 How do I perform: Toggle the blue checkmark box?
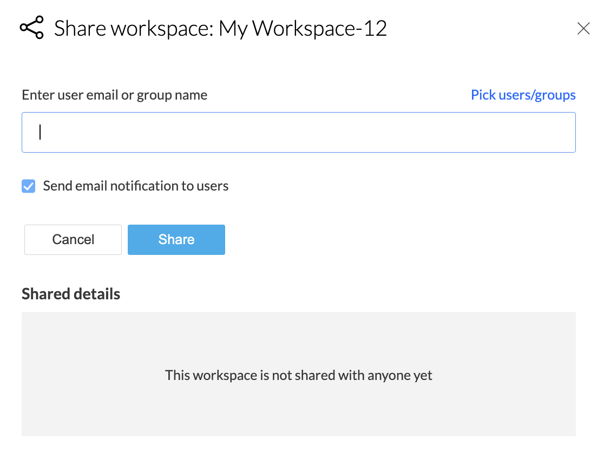click(x=29, y=187)
